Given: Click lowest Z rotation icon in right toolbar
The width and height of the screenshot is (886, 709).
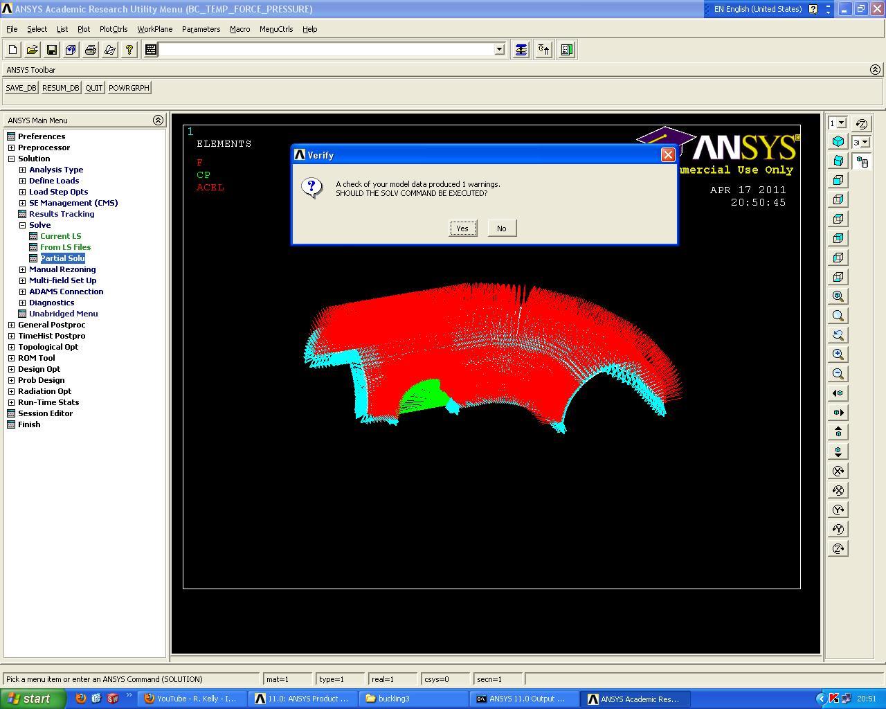Looking at the screenshot, I should point(838,548).
